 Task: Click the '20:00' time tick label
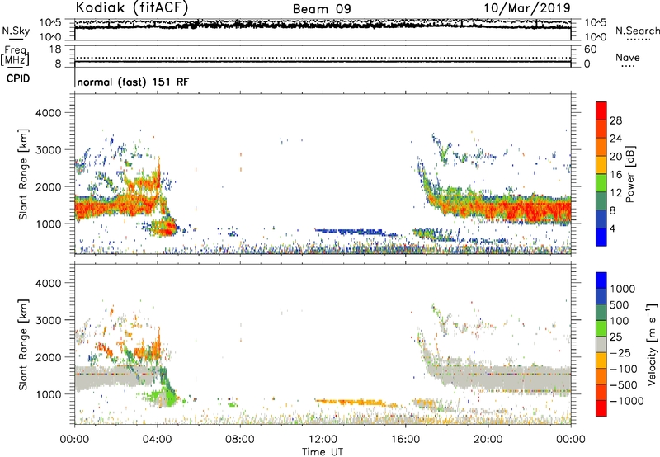tap(488, 440)
